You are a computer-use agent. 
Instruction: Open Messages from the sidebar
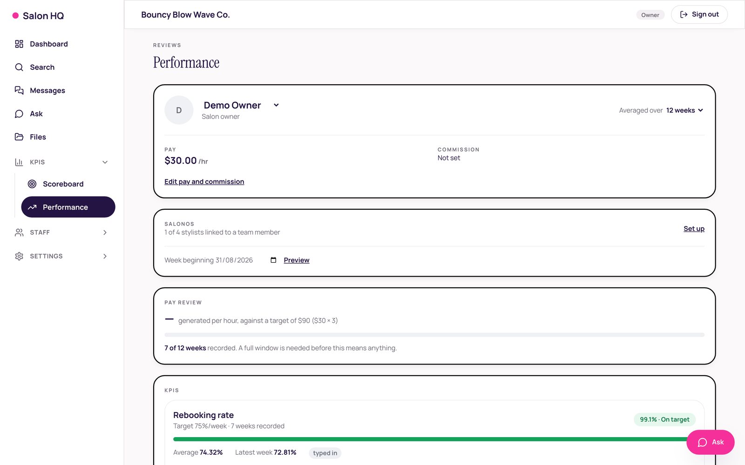[62, 90]
